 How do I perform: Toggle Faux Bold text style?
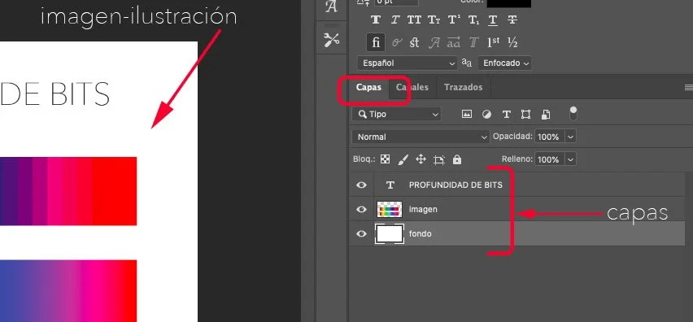pos(376,20)
